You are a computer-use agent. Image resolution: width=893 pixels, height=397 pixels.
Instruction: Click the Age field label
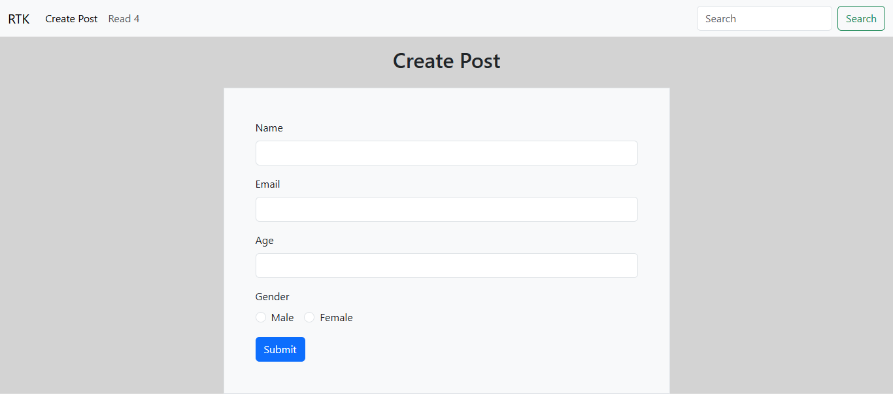pyautogui.click(x=264, y=241)
